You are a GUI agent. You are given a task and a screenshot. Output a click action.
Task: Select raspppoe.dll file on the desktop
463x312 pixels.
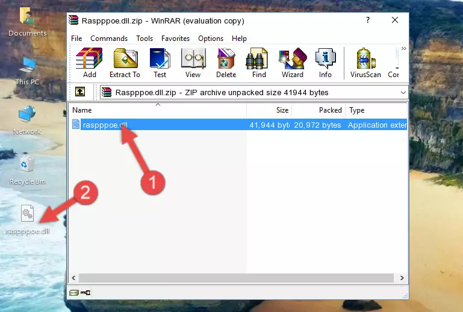28,220
